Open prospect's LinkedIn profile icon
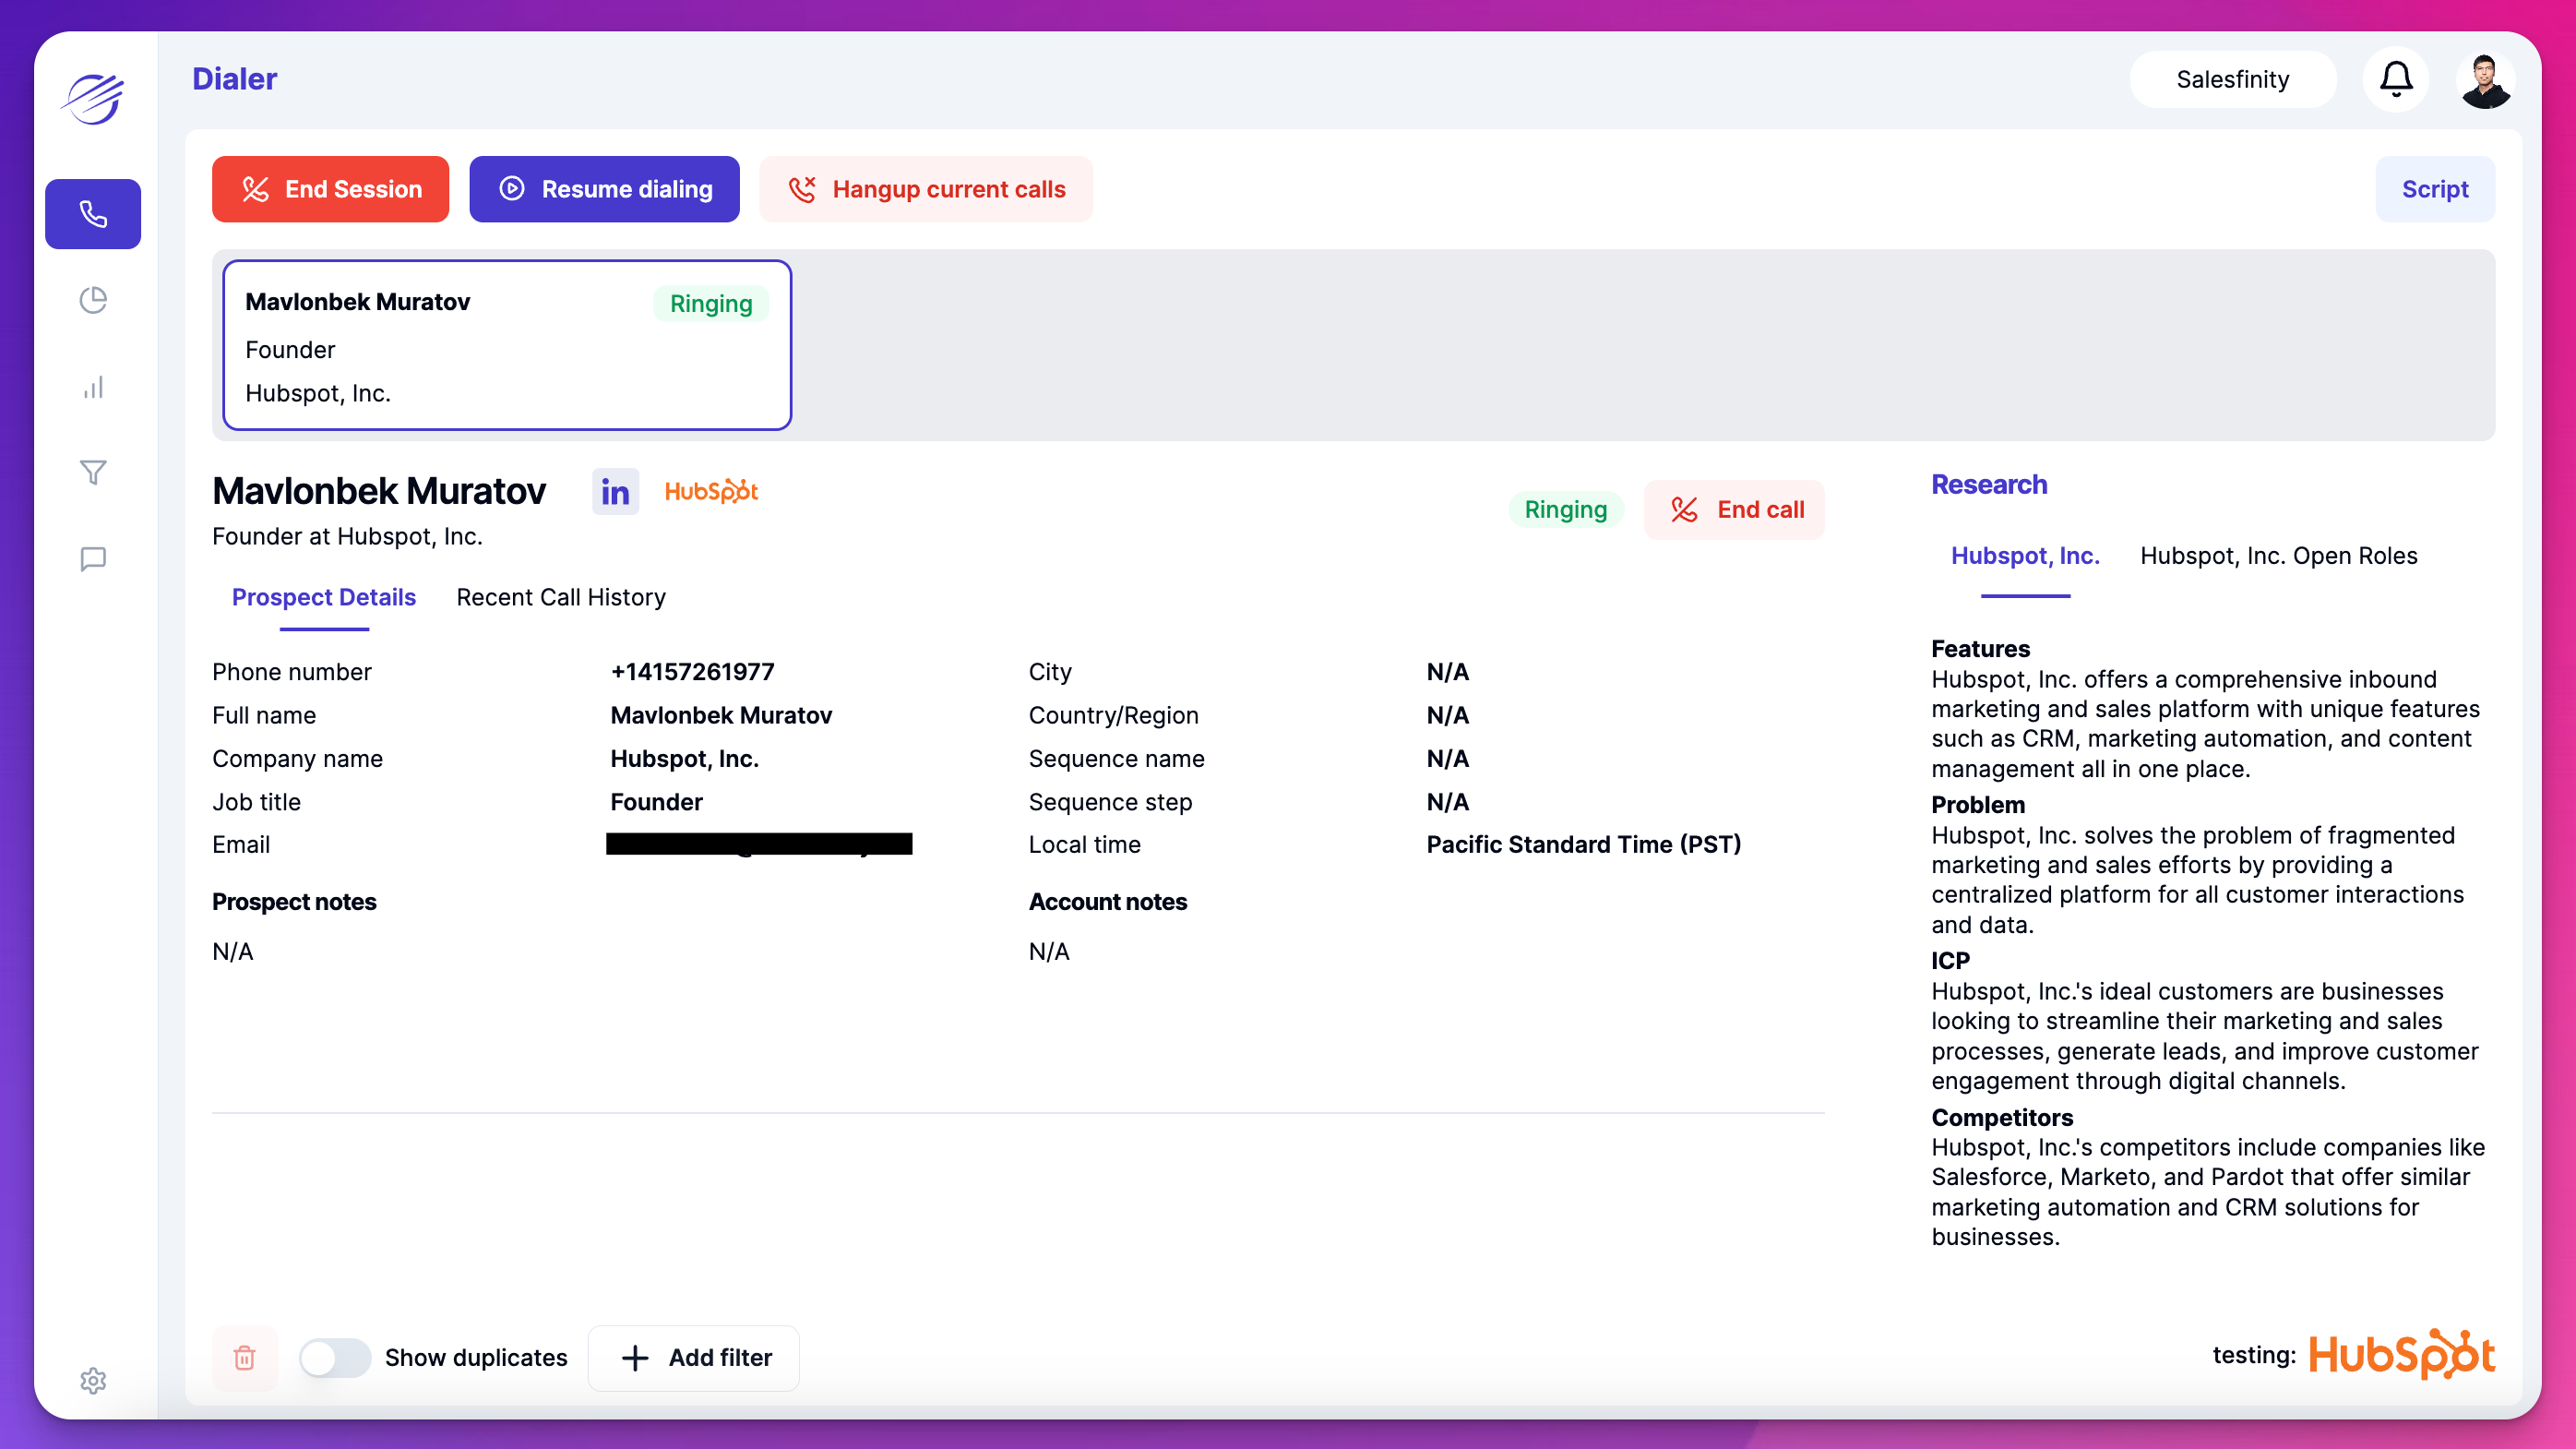The image size is (2576, 1449). [x=615, y=492]
